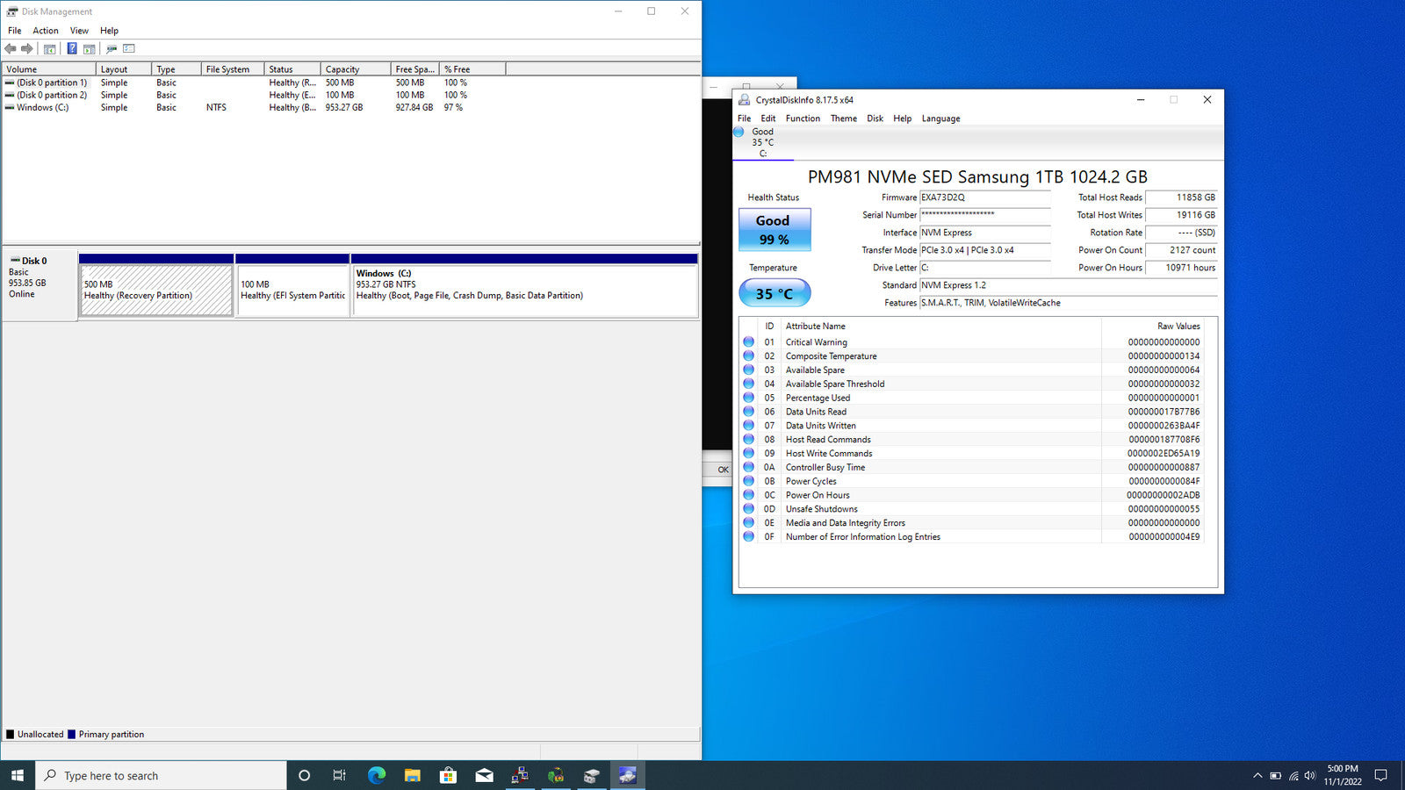1405x790 pixels.
Task: Click the 35 °C temperature button
Action: pyautogui.click(x=774, y=293)
